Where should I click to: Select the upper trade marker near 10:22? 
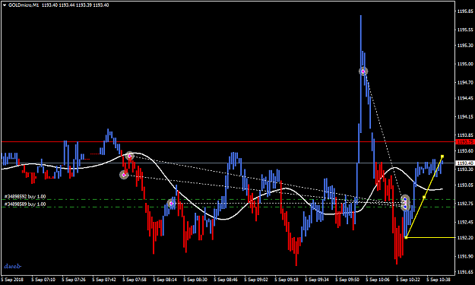tap(405, 200)
